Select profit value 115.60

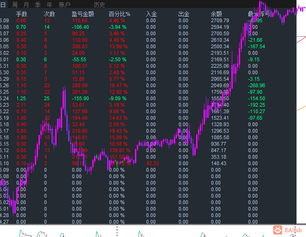[x=80, y=20]
